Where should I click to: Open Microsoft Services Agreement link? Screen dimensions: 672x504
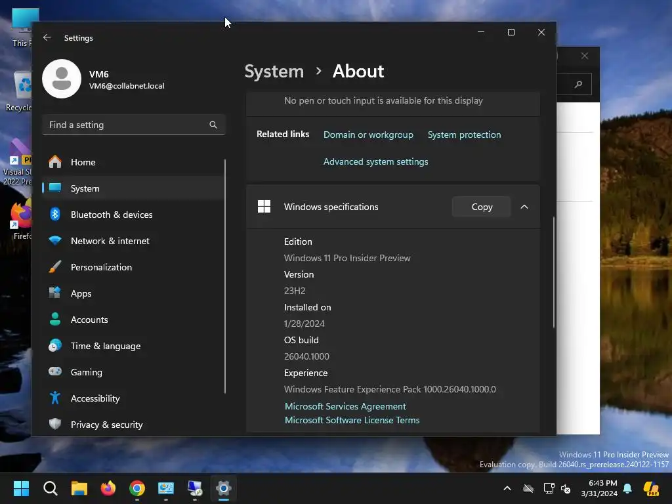click(345, 406)
